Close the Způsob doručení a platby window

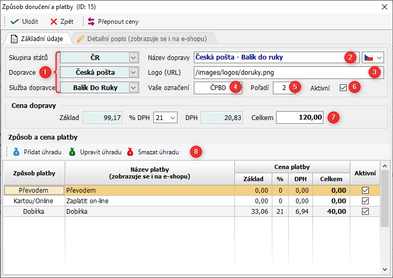[385, 7]
